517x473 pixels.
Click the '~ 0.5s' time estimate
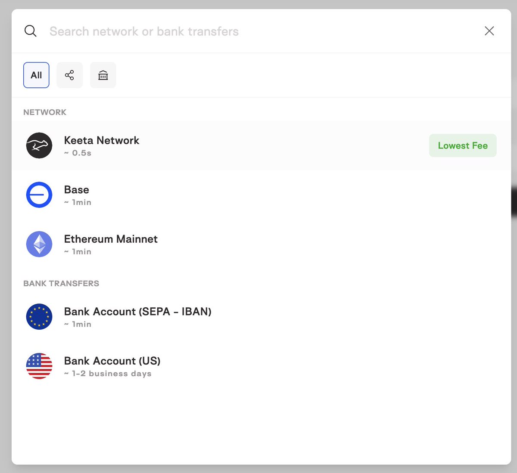pos(78,153)
